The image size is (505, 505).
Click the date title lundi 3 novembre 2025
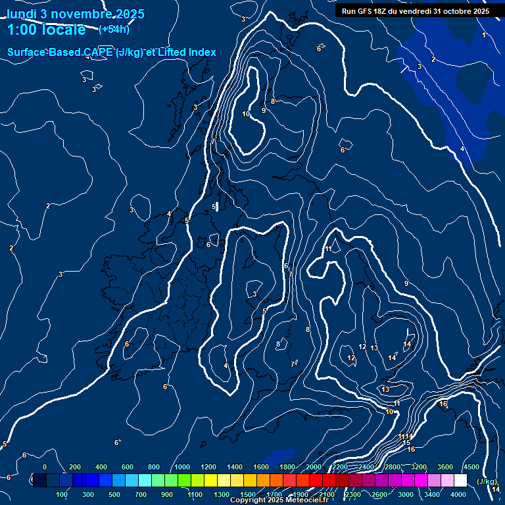[76, 14]
